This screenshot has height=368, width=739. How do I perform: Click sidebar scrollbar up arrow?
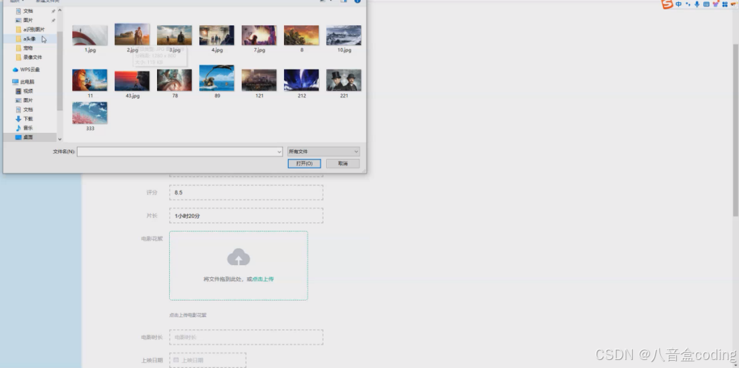(x=60, y=11)
